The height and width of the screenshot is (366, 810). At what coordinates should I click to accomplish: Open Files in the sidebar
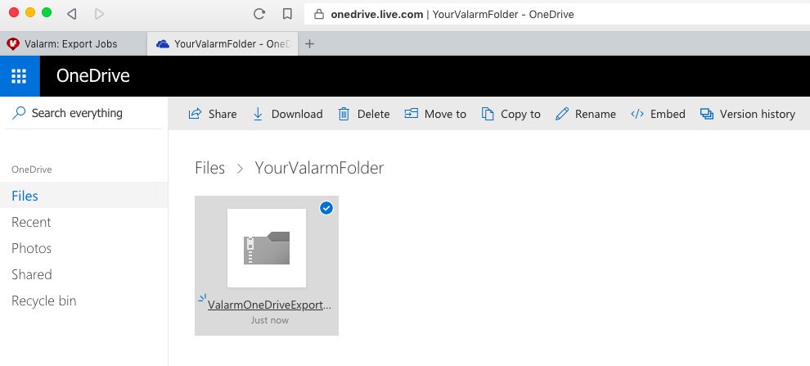[83, 196]
